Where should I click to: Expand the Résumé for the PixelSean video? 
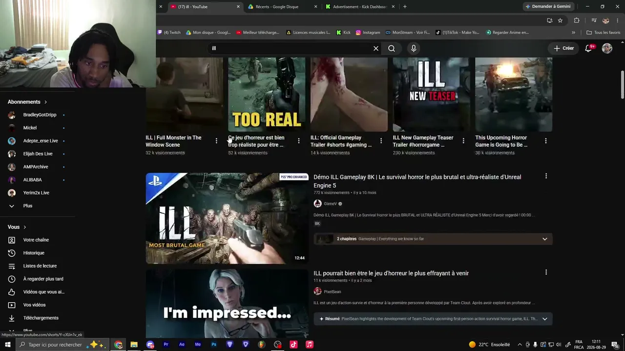[544, 319]
